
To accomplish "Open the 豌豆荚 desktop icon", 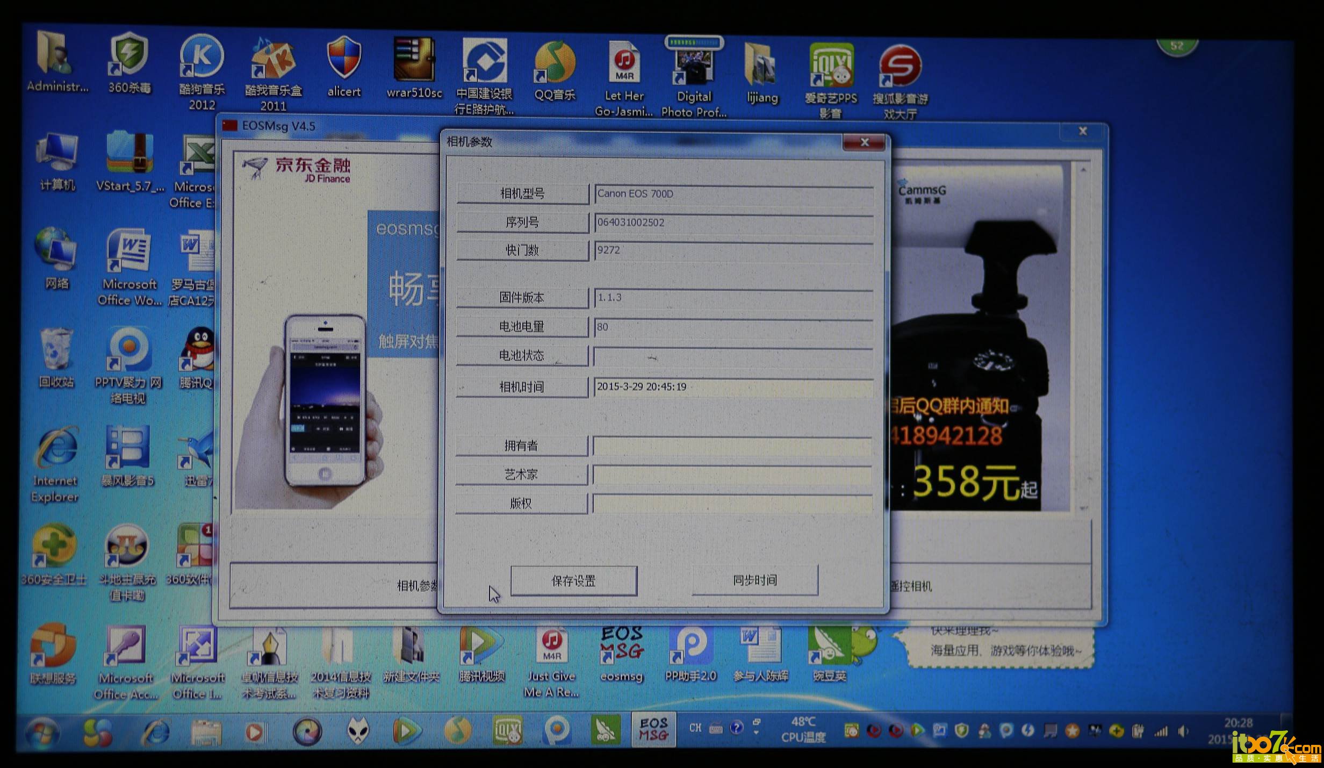I will click(x=829, y=654).
